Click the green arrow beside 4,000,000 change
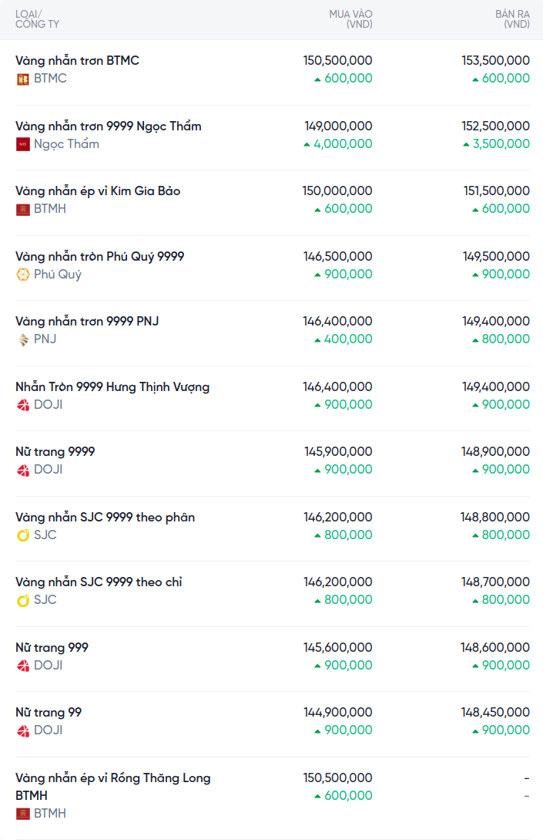 pyautogui.click(x=307, y=144)
